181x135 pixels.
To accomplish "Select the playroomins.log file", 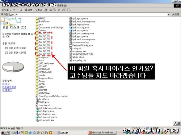I will point(79,42).
